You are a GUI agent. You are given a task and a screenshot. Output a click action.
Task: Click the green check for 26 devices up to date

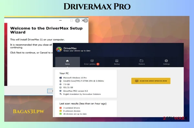pyautogui.click(x=60, y=114)
